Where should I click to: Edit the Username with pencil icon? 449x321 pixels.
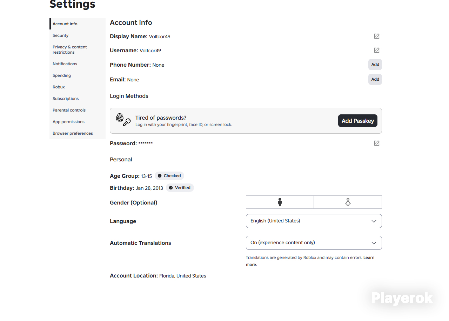coord(377,50)
